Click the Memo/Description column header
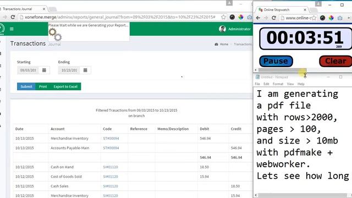This screenshot has width=352, height=198. pos(173,129)
